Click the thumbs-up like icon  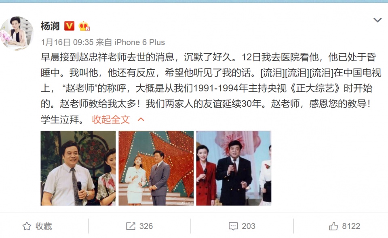[333, 226]
